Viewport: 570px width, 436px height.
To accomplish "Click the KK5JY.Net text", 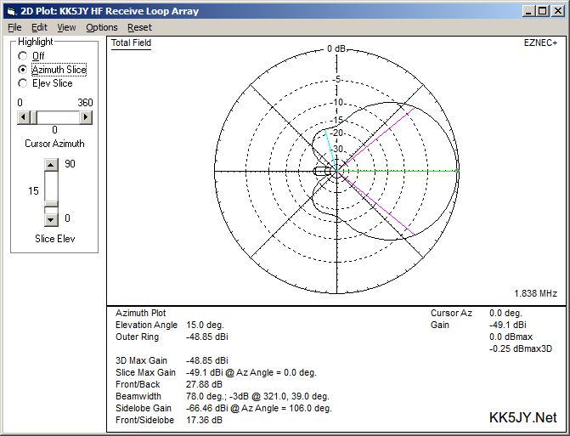I will (x=522, y=418).
